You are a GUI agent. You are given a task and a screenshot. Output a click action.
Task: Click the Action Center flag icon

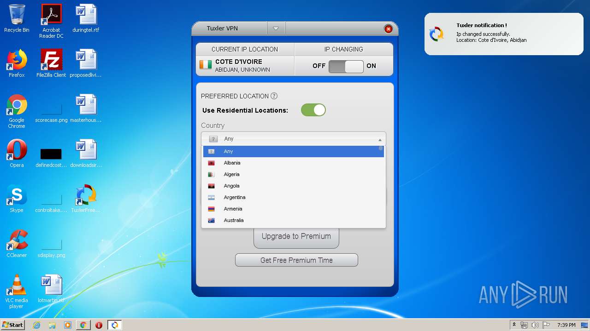(546, 325)
